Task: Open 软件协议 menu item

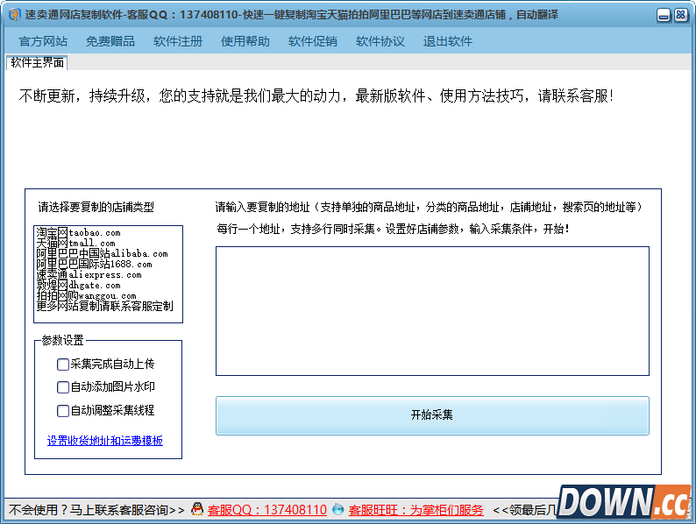Action: 380,41
